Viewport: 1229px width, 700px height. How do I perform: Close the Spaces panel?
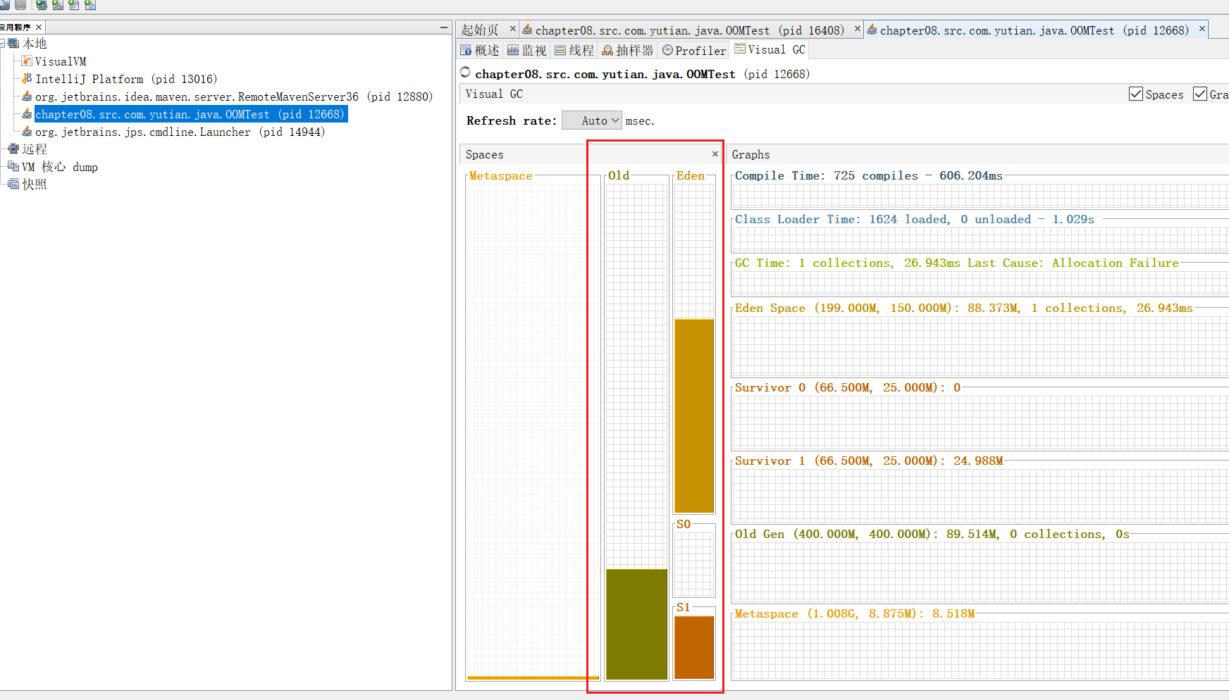coord(715,154)
